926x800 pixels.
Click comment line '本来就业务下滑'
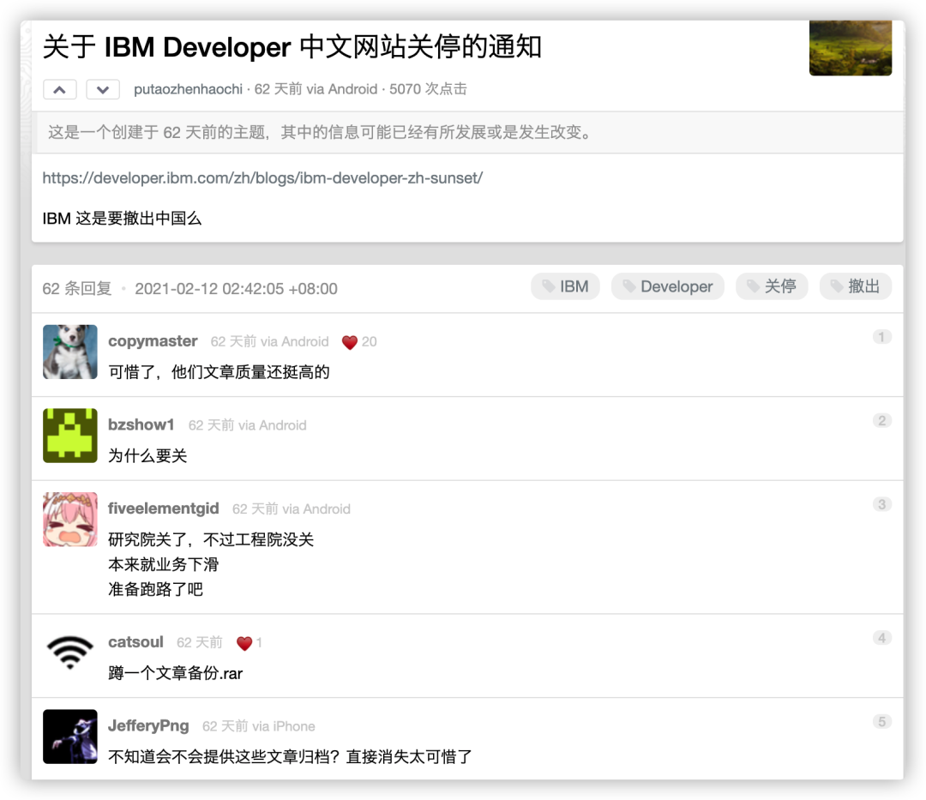tap(164, 565)
